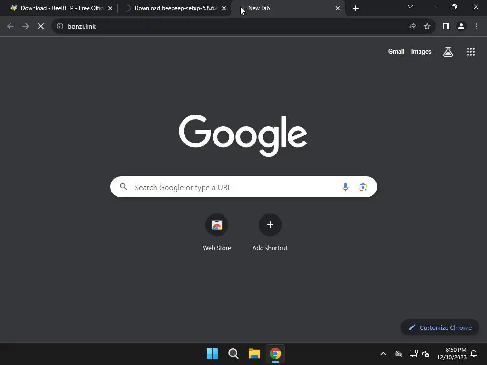This screenshot has height=365, width=487.
Task: Open the notifications bell
Action: pos(474,354)
